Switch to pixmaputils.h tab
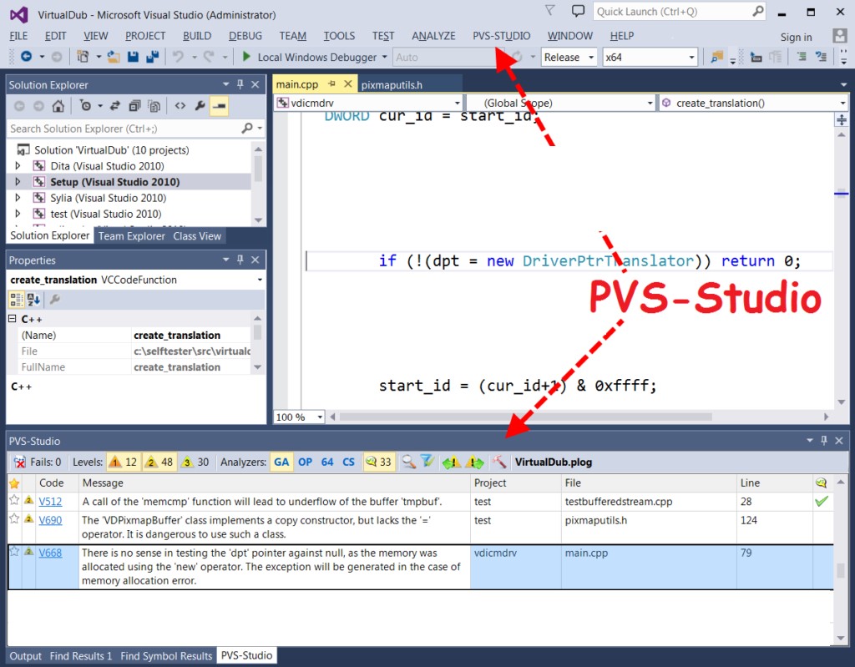855x667 pixels. click(x=392, y=84)
